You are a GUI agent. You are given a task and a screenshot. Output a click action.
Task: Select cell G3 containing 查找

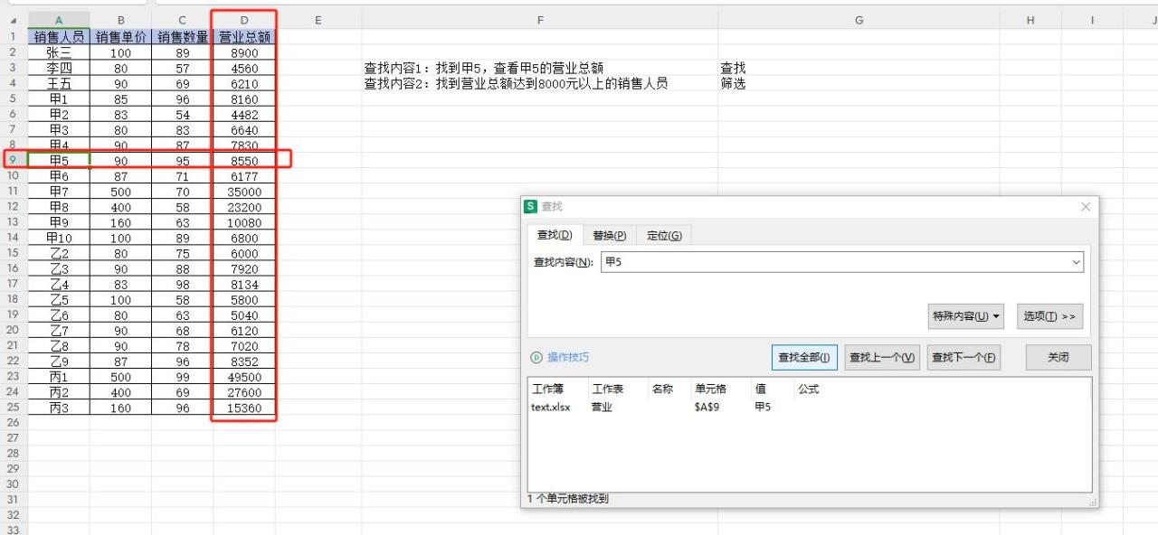(x=859, y=68)
